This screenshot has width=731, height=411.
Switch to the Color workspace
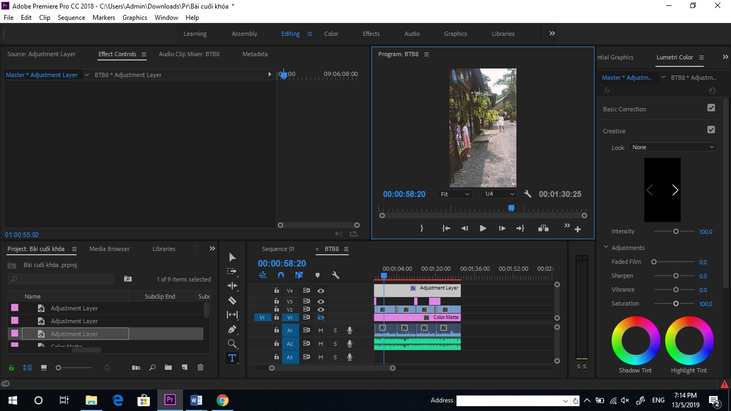(x=331, y=34)
